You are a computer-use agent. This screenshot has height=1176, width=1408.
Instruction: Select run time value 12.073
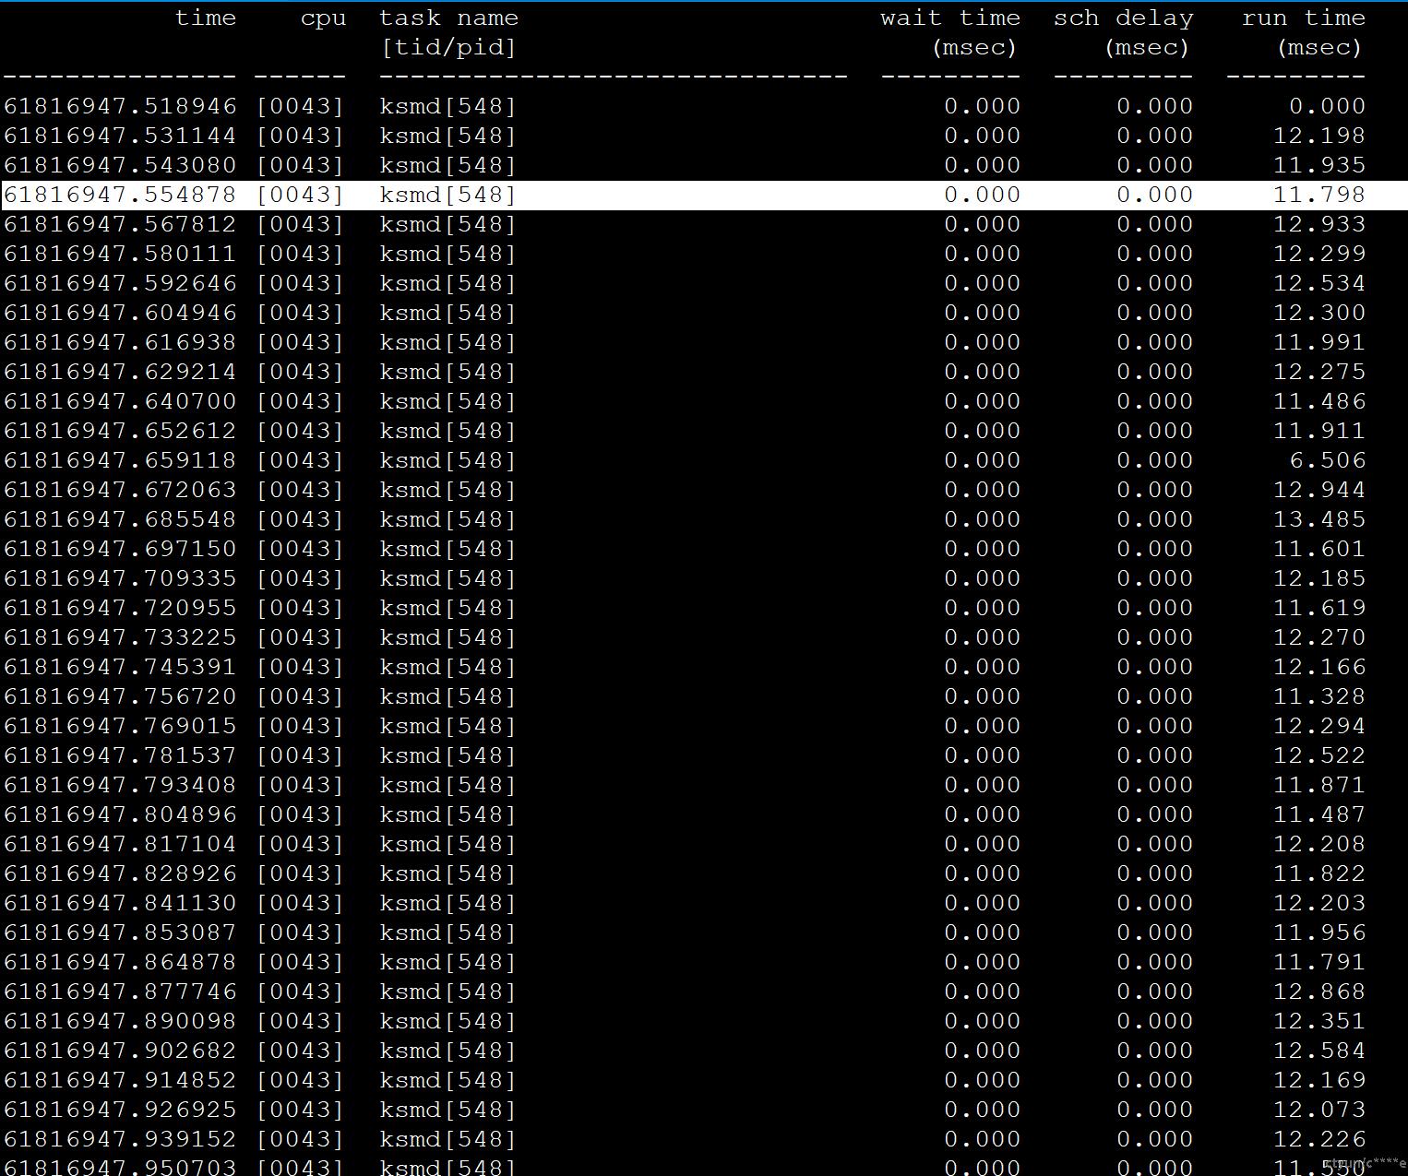point(1319,1110)
